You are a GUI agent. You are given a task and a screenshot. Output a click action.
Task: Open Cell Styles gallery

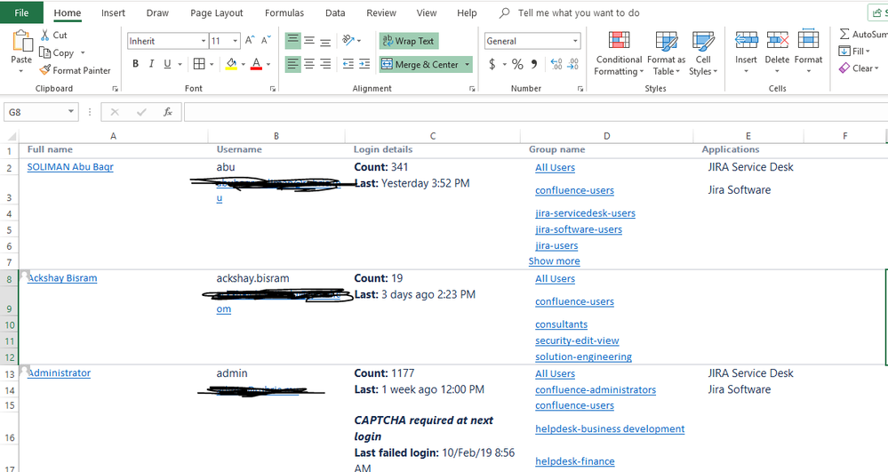click(x=703, y=54)
